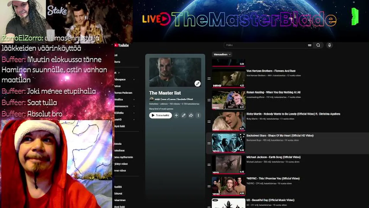Play When You Say Nothing At All thumbnail
369x208 pixels.
228,100
